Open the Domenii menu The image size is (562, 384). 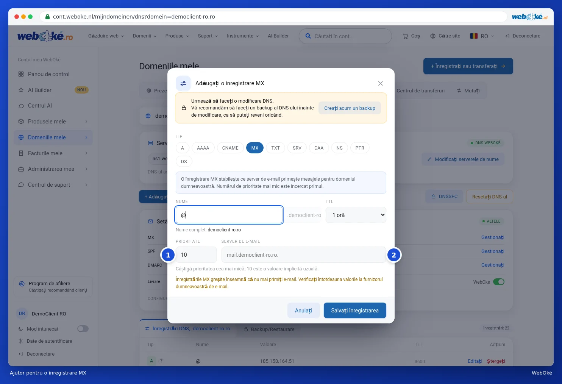145,36
